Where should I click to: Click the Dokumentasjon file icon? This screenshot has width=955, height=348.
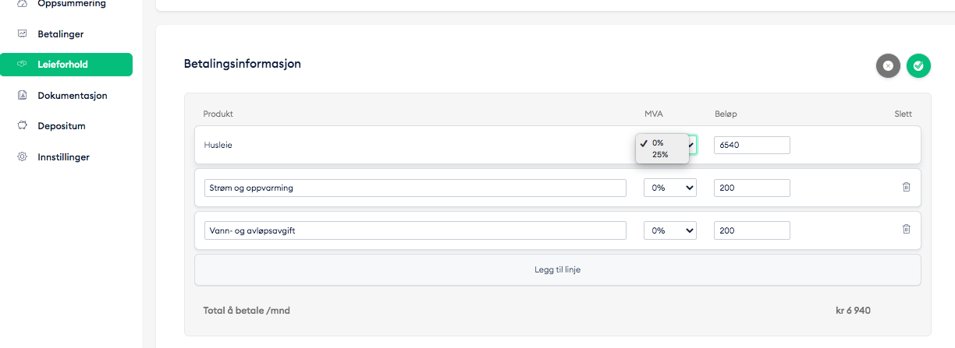click(23, 96)
